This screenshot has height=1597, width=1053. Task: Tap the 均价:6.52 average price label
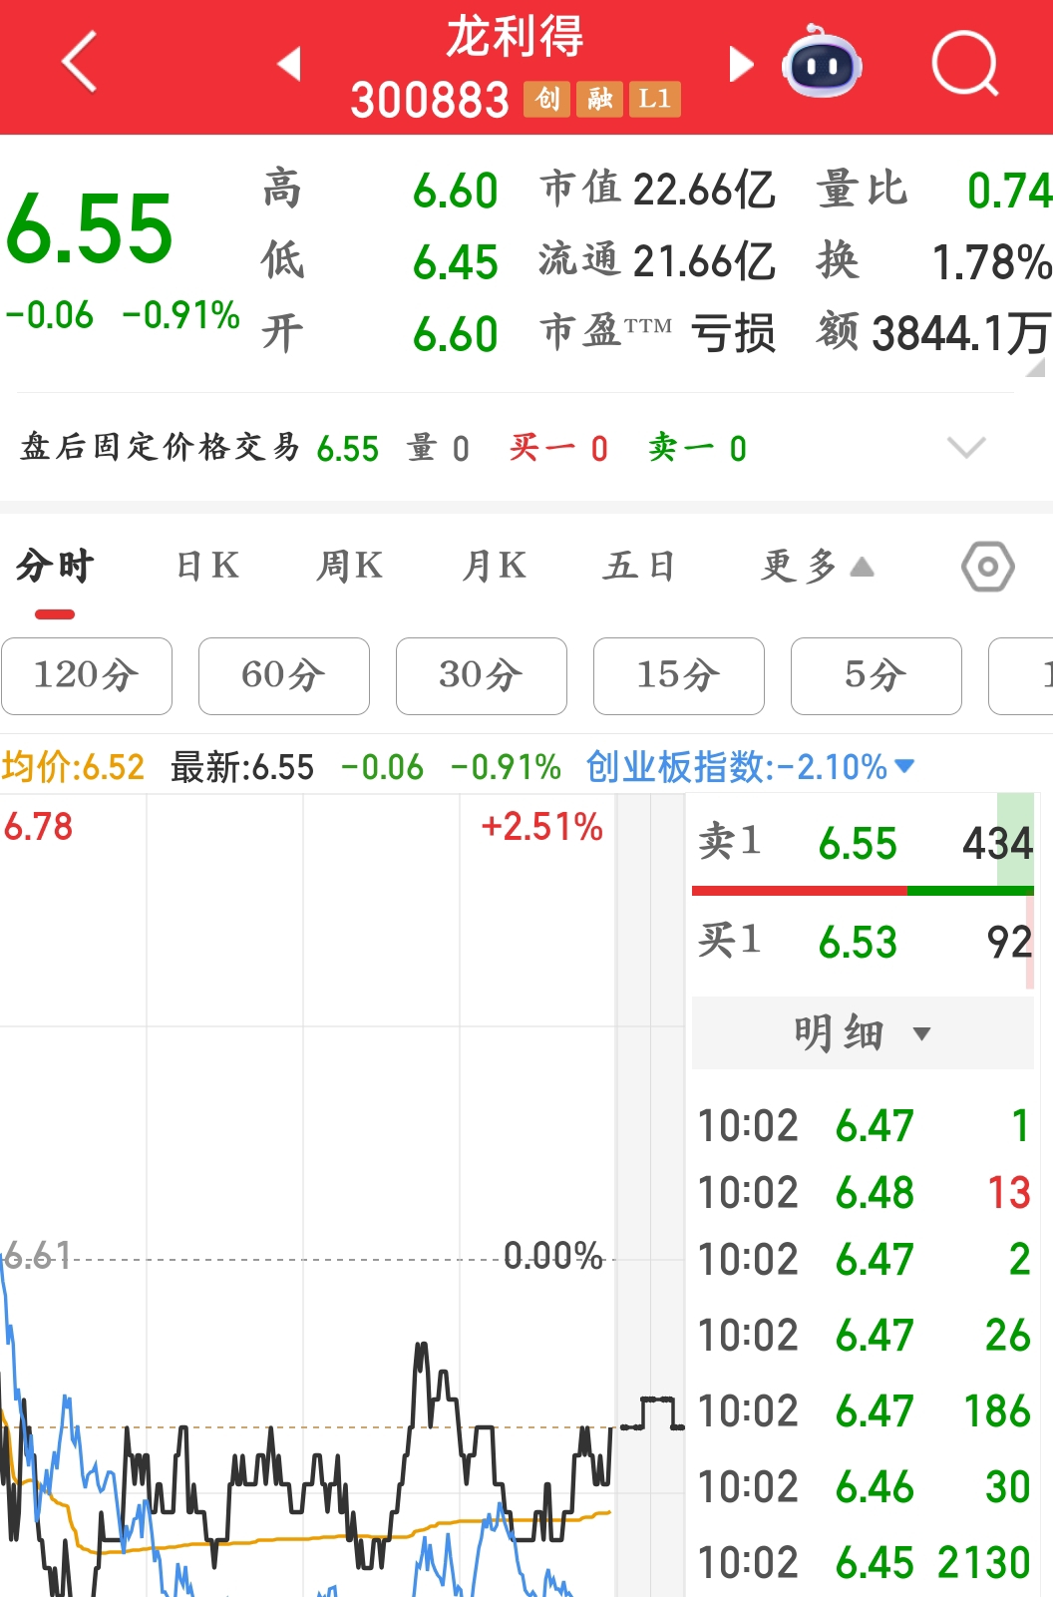[73, 767]
